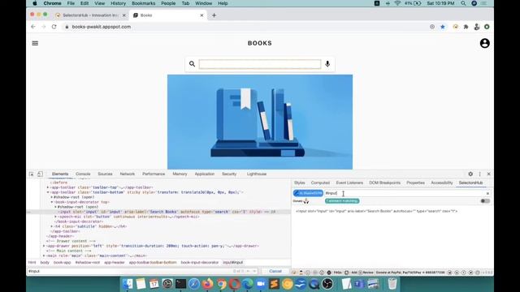Click the book-input-decorator breadcrumb
This screenshot has height=292, width=520.
(200, 263)
